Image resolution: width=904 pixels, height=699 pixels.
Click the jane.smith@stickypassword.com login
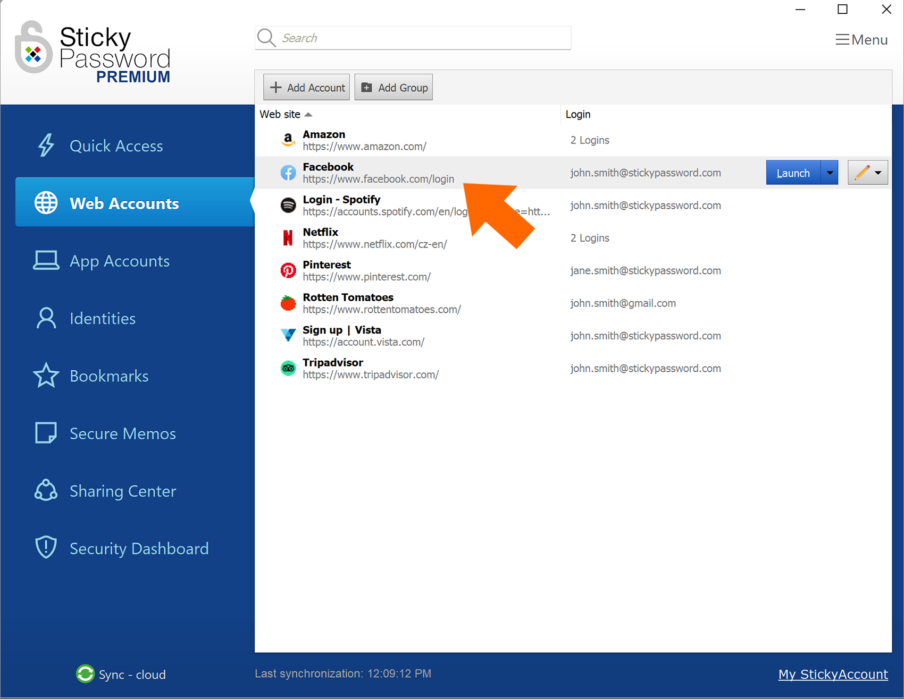click(646, 270)
